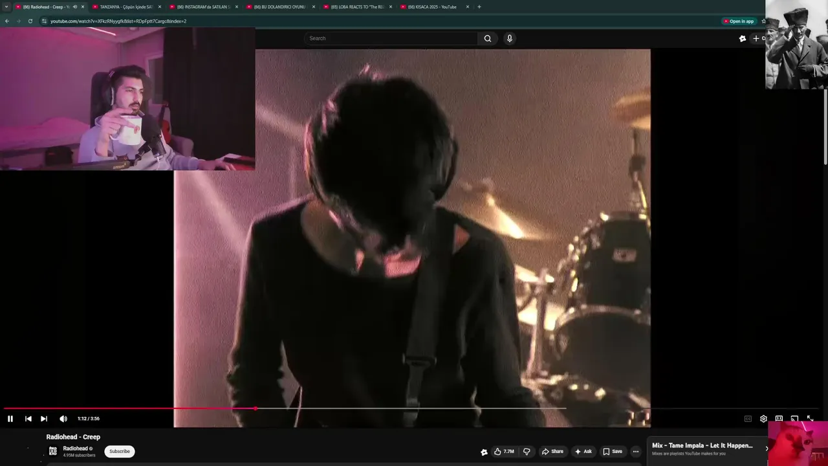Click the page vertical scrollbar
Image resolution: width=828 pixels, height=466 pixels.
pyautogui.click(x=825, y=126)
